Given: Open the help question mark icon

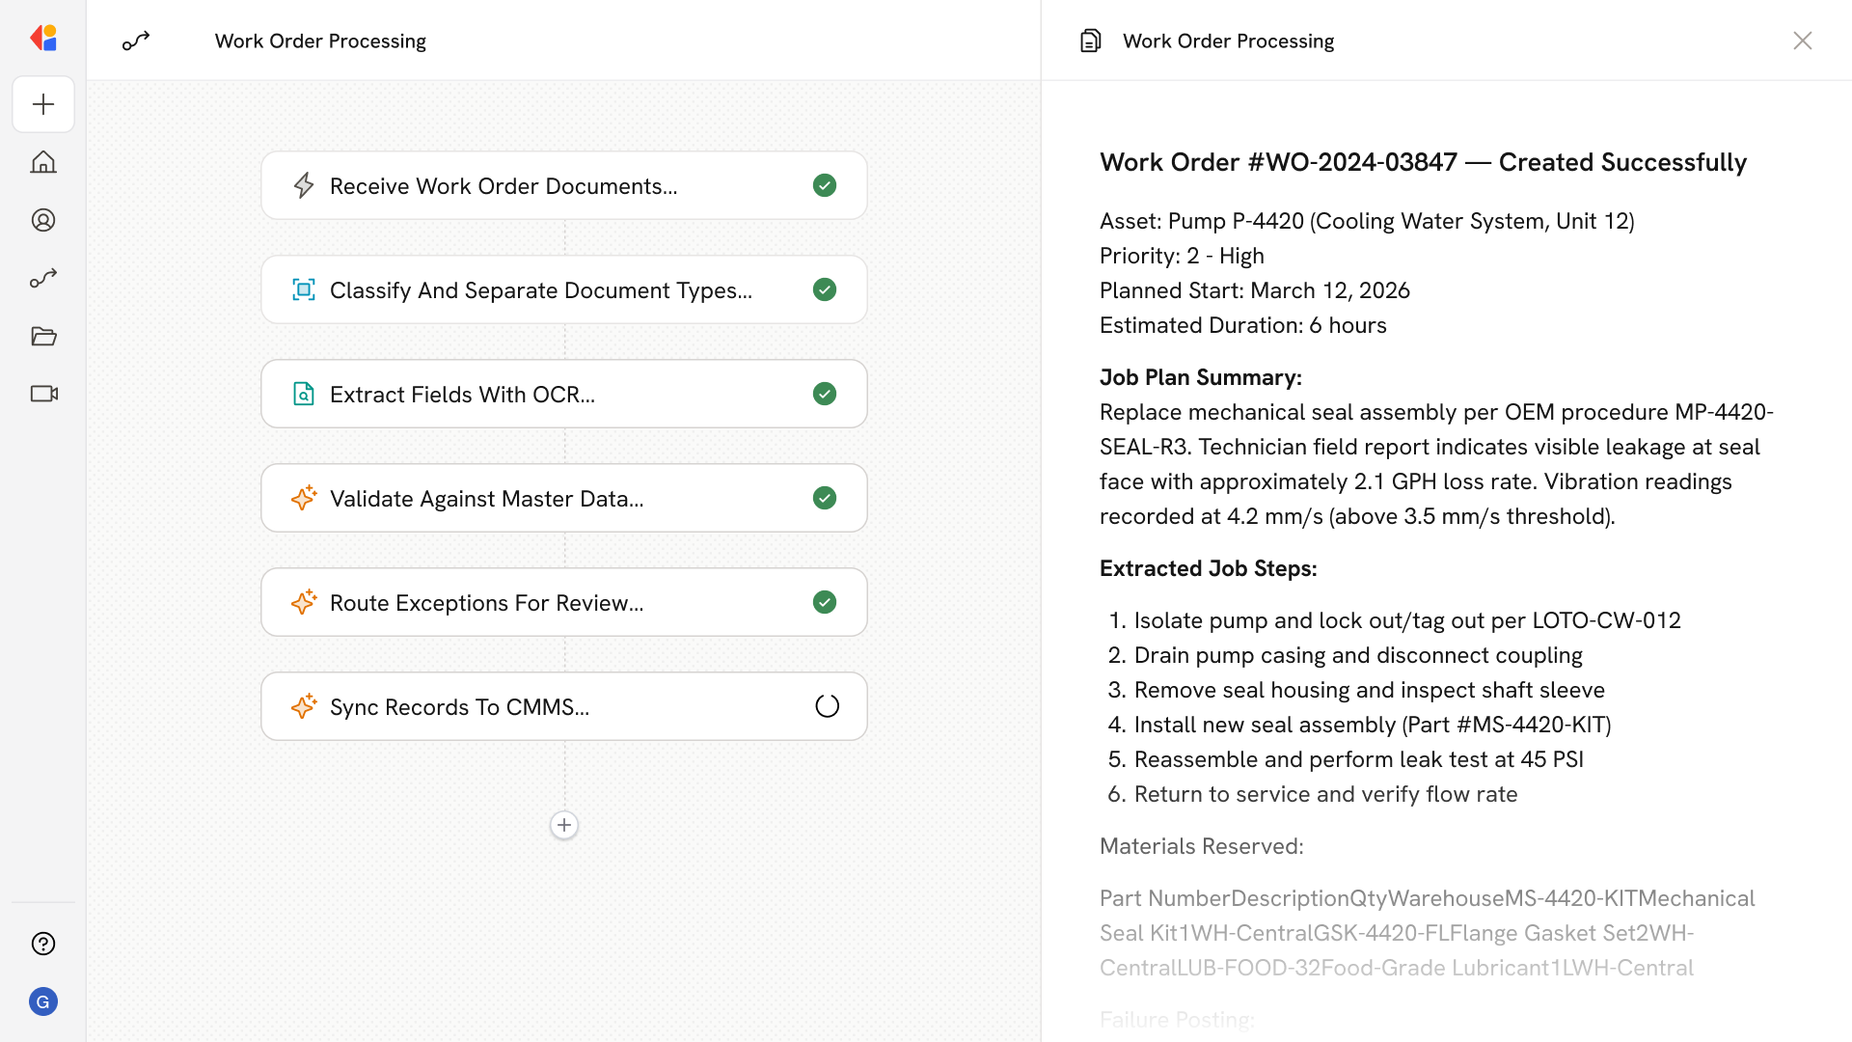Looking at the screenshot, I should [x=43, y=944].
